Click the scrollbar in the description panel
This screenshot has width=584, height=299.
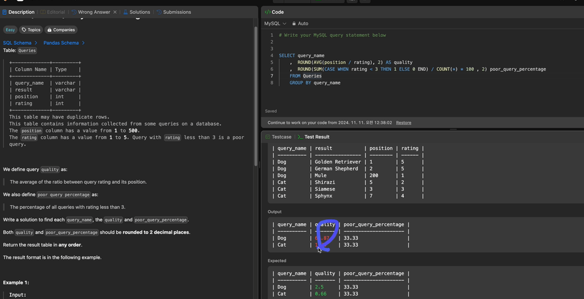point(256,96)
